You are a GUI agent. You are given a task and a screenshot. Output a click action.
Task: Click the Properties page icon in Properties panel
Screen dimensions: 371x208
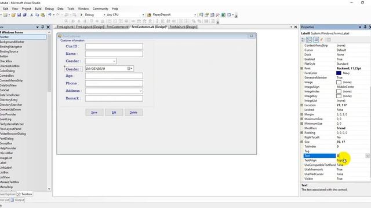click(x=316, y=40)
